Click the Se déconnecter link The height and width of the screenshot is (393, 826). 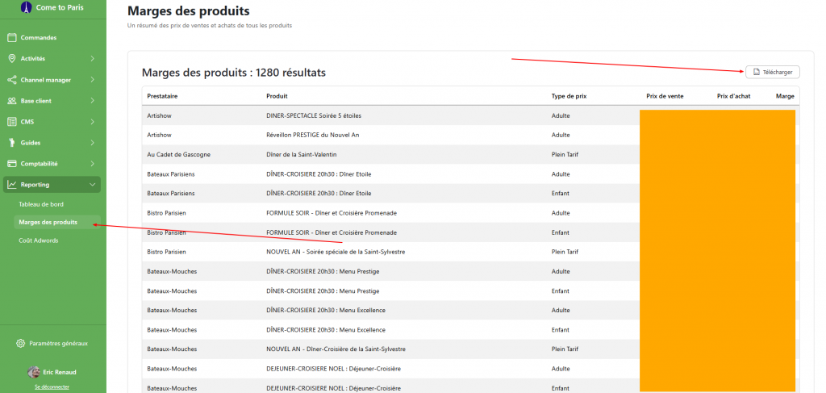click(x=52, y=387)
